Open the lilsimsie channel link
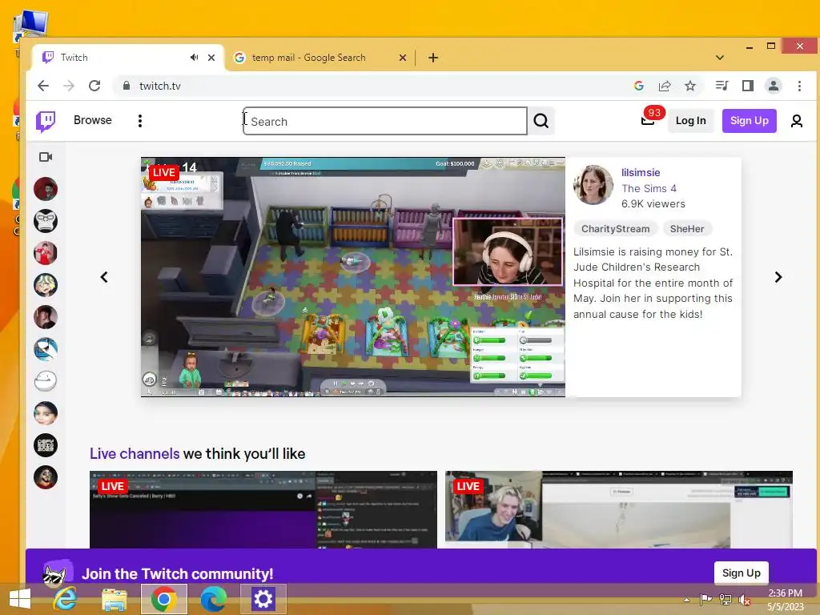Screen dimensions: 820x615 641,173
